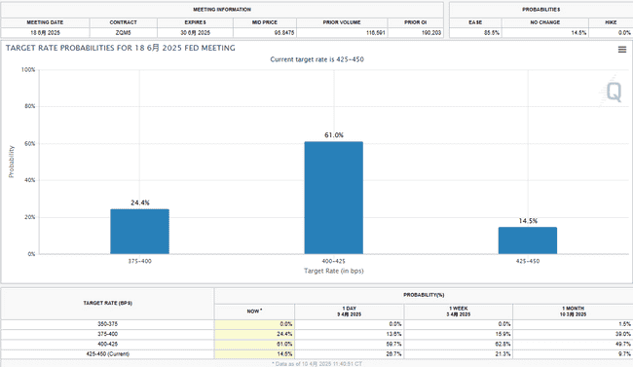
Task: Select the 400-425 blue bar
Action: pos(333,198)
